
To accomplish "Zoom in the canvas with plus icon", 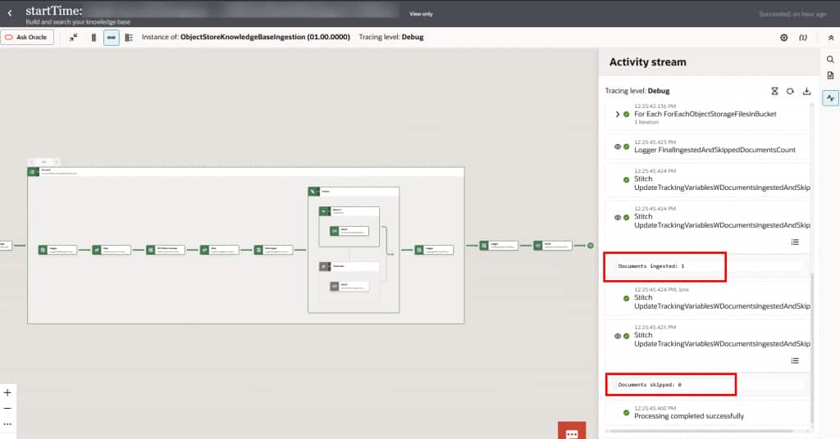I will 7,393.
